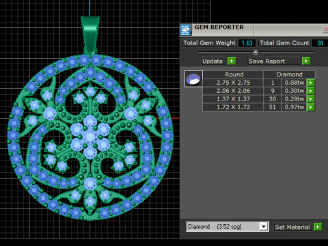Click the green arrow for the 2.75 X 2.75 row
This screenshot has width=328, height=246.
coord(311,83)
